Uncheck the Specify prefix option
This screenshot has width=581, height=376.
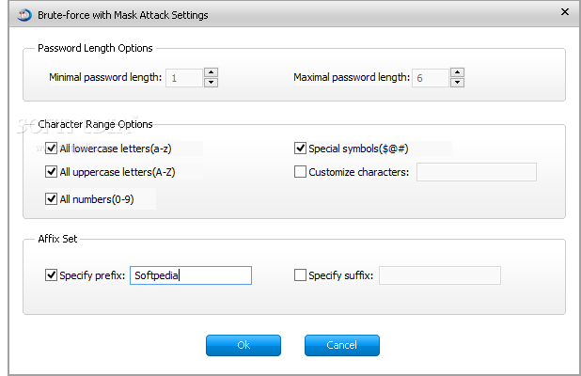[x=51, y=274]
